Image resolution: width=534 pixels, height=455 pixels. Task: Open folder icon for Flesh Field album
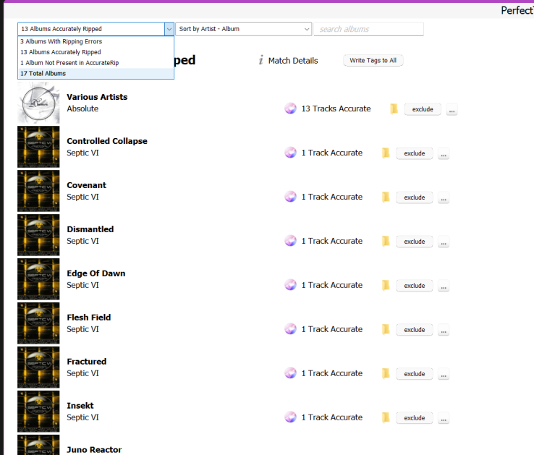(x=386, y=330)
